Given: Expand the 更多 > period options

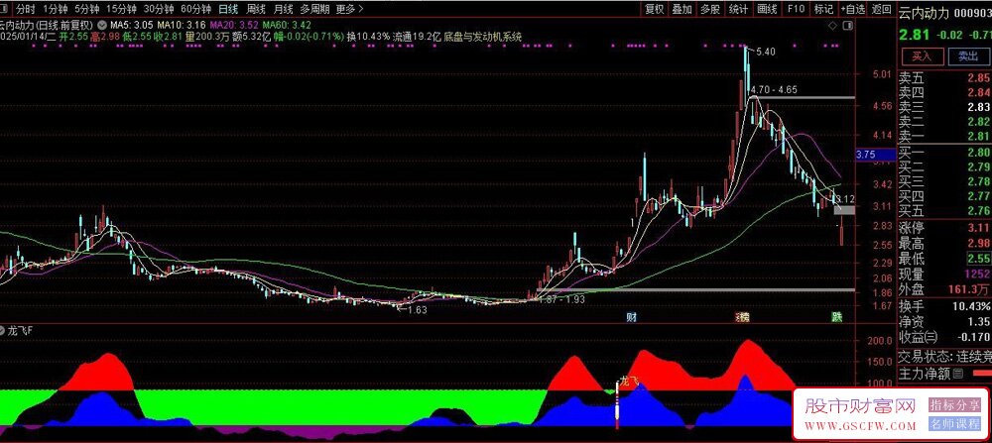Looking at the screenshot, I should click(x=350, y=9).
